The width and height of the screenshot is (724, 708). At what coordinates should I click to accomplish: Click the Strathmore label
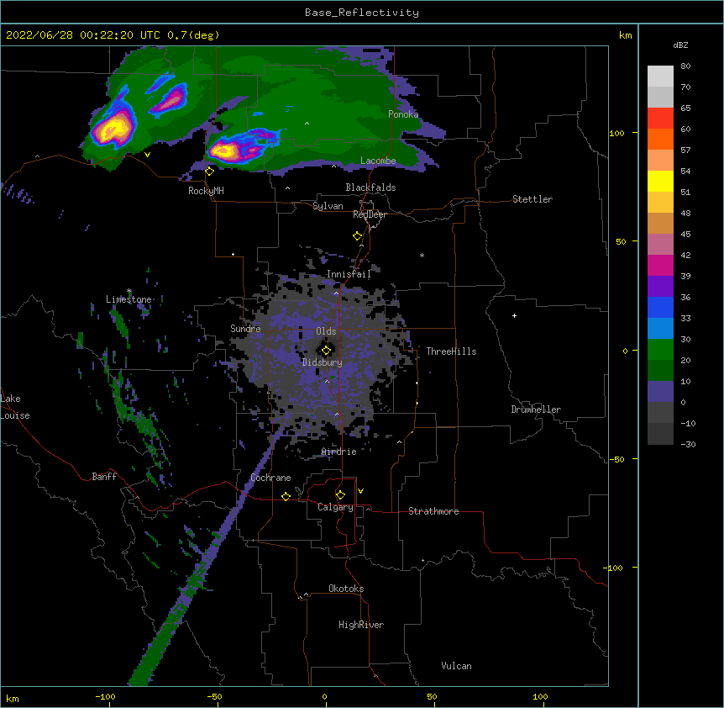[x=433, y=511]
